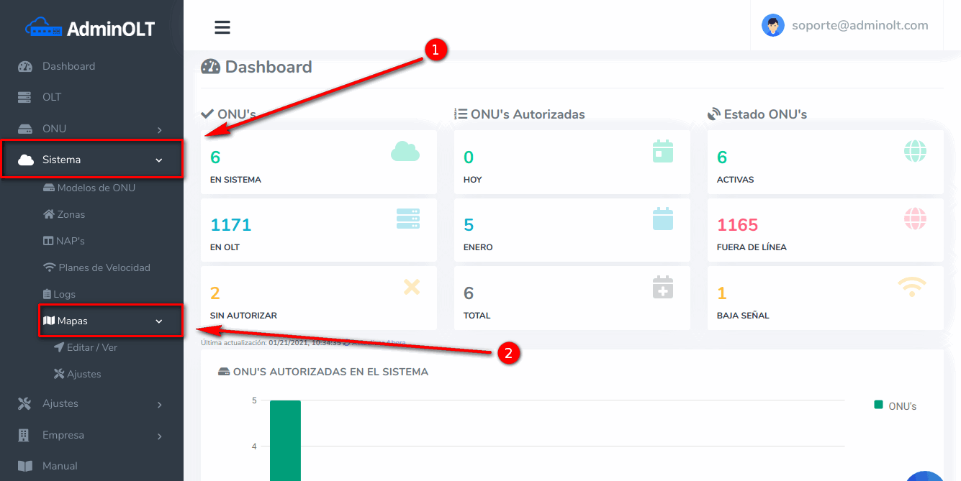Open Dashboard from the sidebar
Viewport: 961px width, 481px height.
pyautogui.click(x=68, y=66)
